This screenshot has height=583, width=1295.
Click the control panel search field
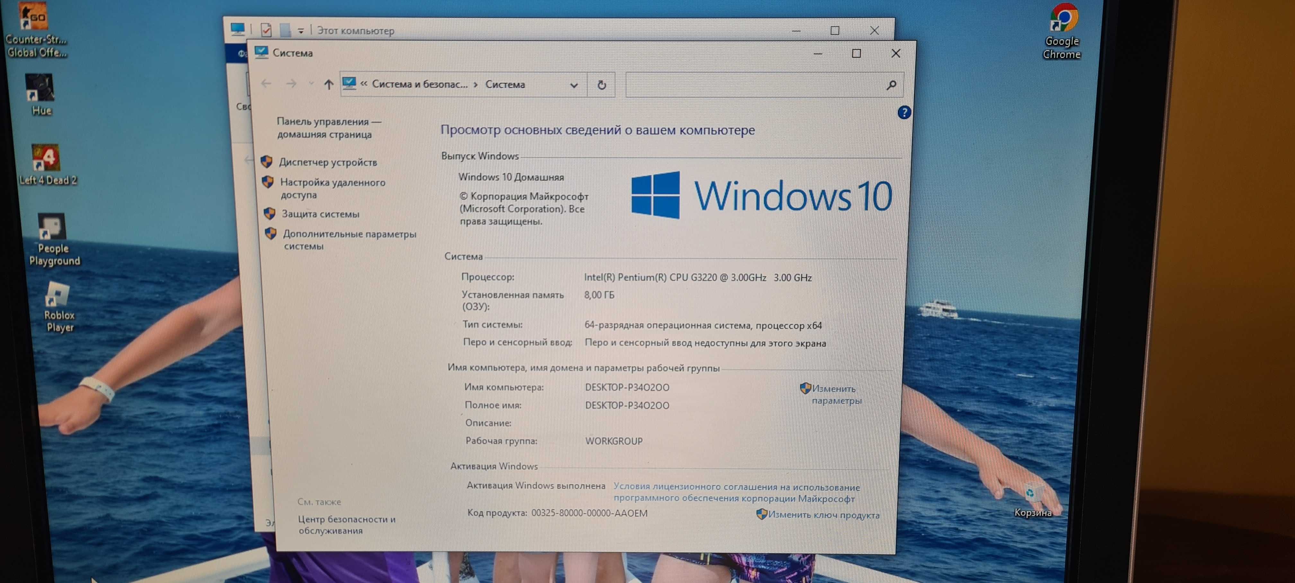coord(764,85)
